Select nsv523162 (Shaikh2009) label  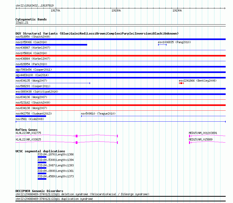pyautogui.click(x=33, y=103)
